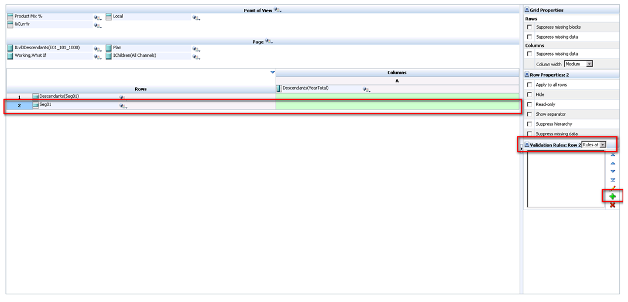Screen dimensions: 628x302
Task: Click member selector icon beside Descendants(YearTotal)
Action: tap(366, 90)
